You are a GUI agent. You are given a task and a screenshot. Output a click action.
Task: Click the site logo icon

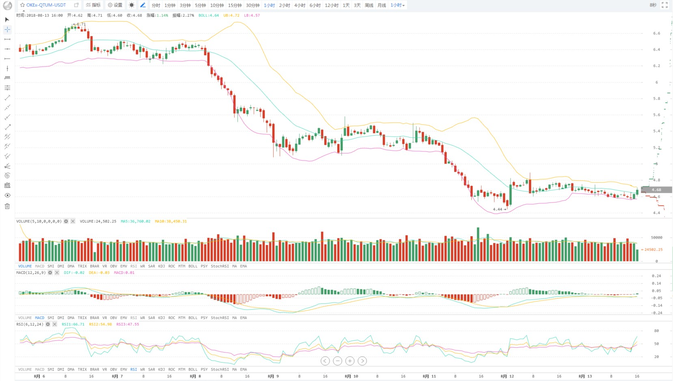pyautogui.click(x=7, y=6)
